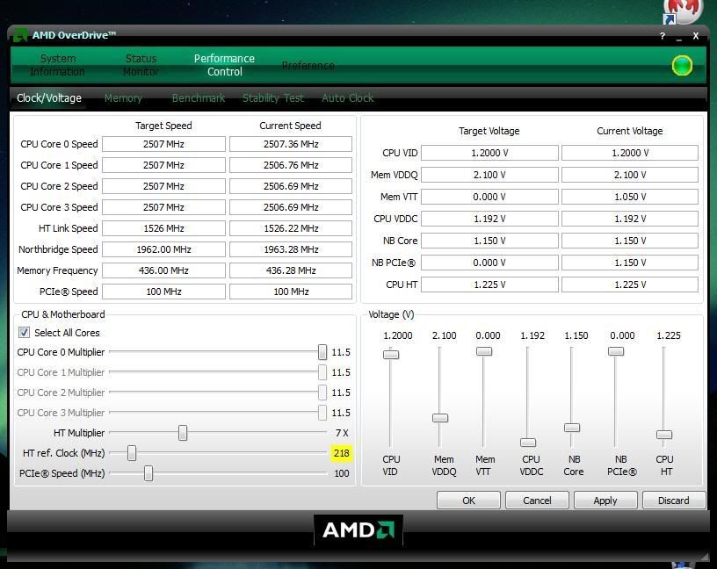717x569 pixels.
Task: Switch to the Memory sub-tab
Action: click(x=123, y=98)
